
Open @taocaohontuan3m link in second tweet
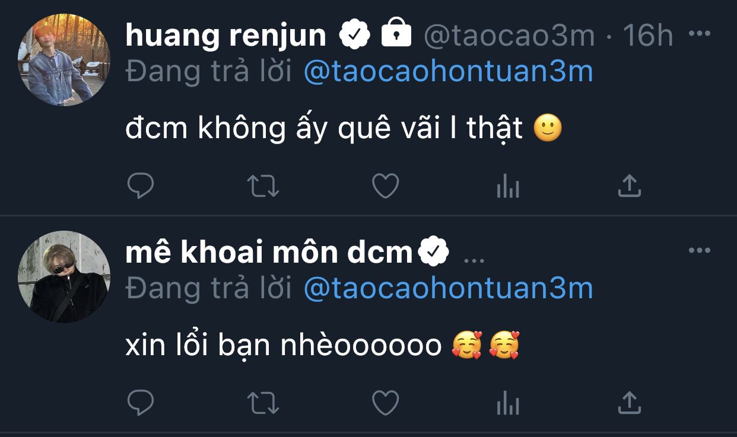448,289
